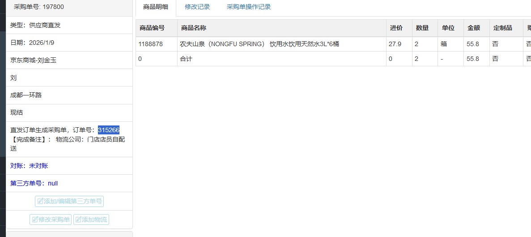Click the edit icon in 添加/编辑第三方单号

[40, 202]
